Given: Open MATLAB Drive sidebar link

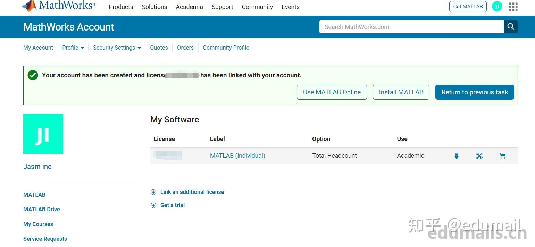Looking at the screenshot, I should click(42, 209).
